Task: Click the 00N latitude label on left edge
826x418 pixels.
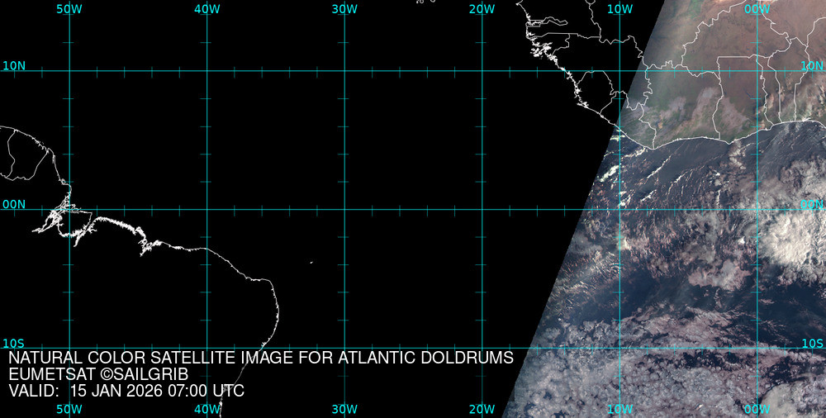Action: 14,204
